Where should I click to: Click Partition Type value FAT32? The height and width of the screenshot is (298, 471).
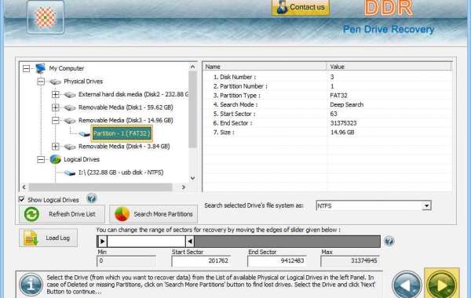[x=338, y=96]
